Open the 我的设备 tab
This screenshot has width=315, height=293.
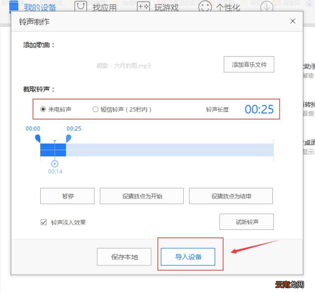pyautogui.click(x=40, y=7)
